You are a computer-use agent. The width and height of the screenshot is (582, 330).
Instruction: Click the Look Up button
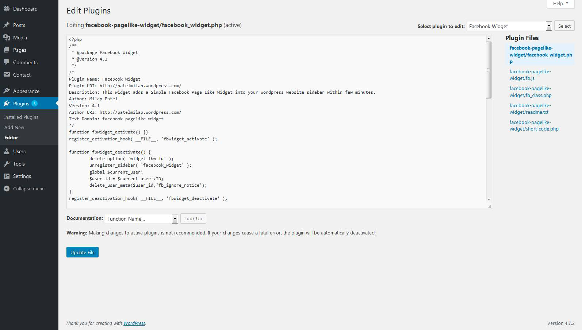(x=193, y=218)
